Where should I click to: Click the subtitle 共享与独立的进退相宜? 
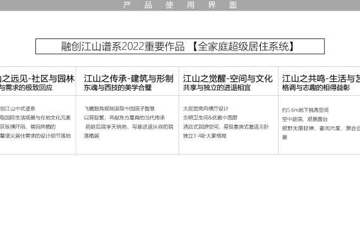click(217, 88)
